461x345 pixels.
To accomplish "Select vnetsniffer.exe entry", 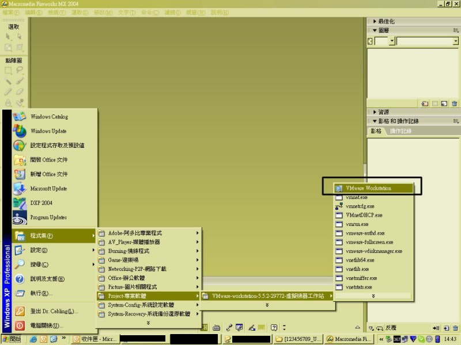I will (x=373, y=278).
